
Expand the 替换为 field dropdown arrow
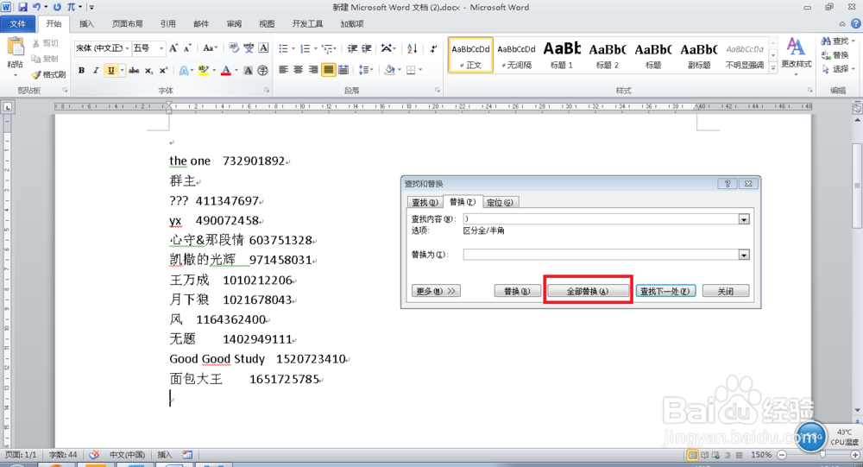744,255
